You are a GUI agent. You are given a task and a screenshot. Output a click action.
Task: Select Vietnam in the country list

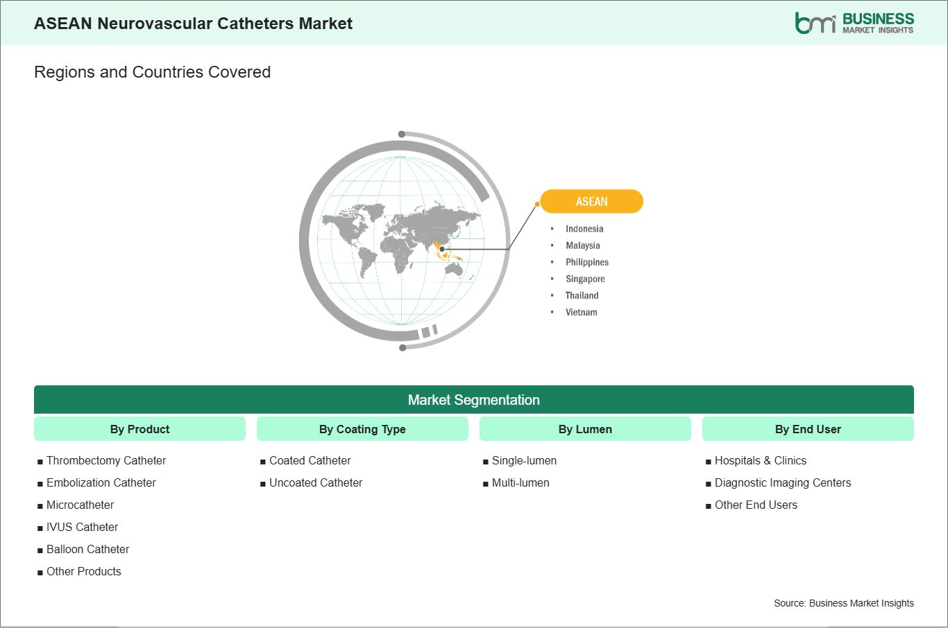581,312
